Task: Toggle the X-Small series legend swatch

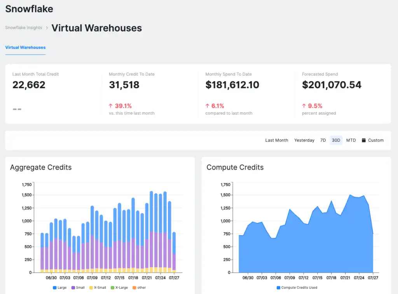Action: (91, 288)
